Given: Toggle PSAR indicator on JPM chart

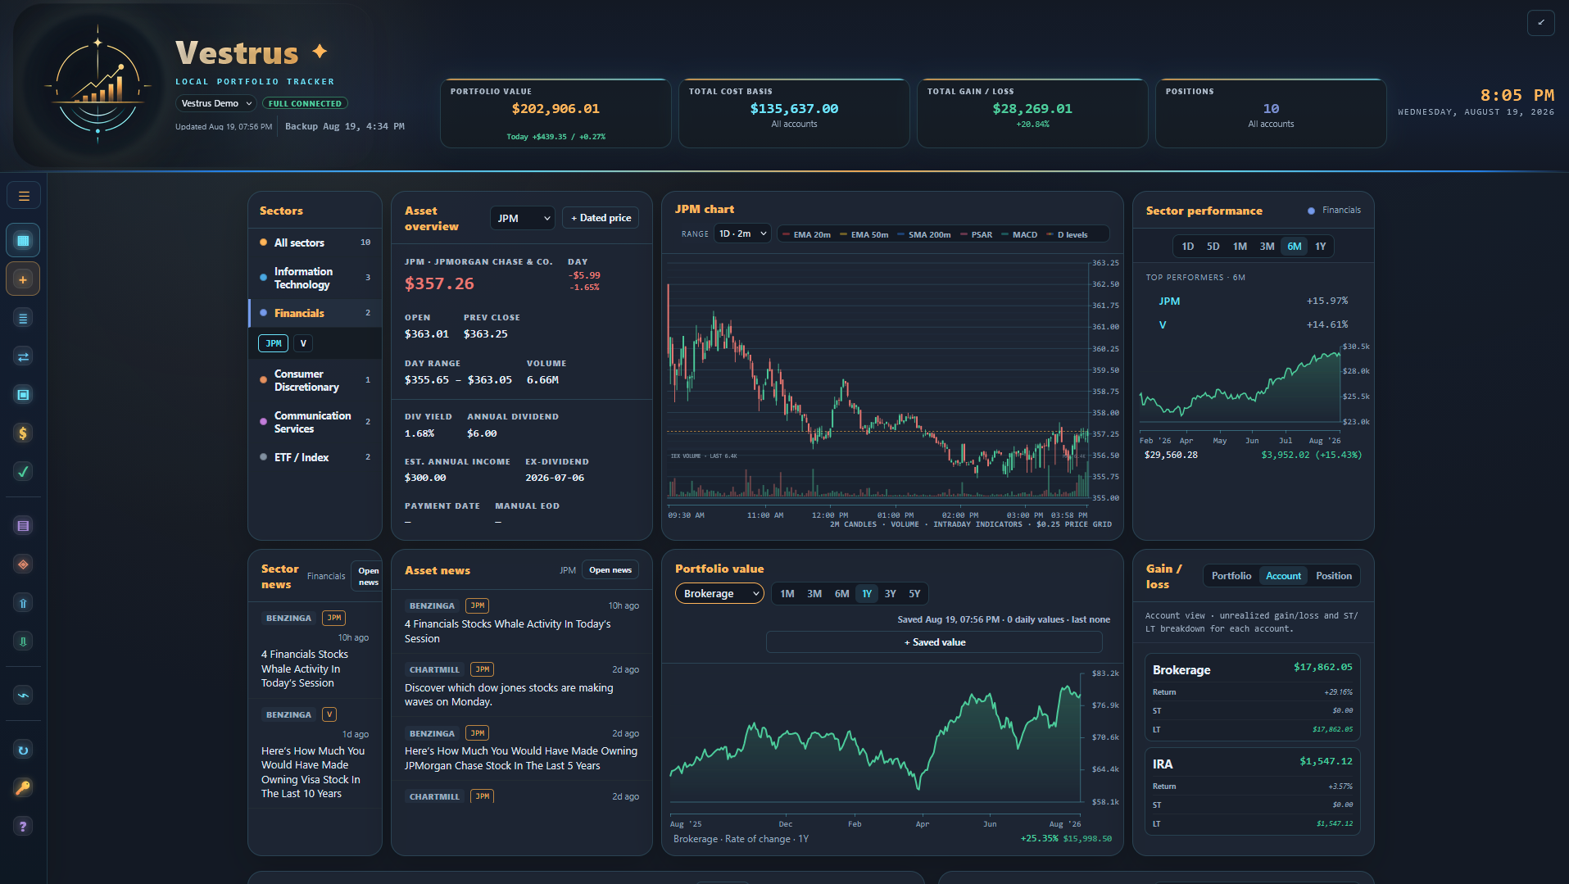Looking at the screenshot, I should [x=976, y=234].
